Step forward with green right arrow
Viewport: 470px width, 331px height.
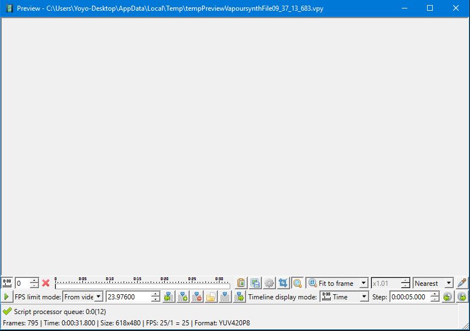click(x=462, y=297)
